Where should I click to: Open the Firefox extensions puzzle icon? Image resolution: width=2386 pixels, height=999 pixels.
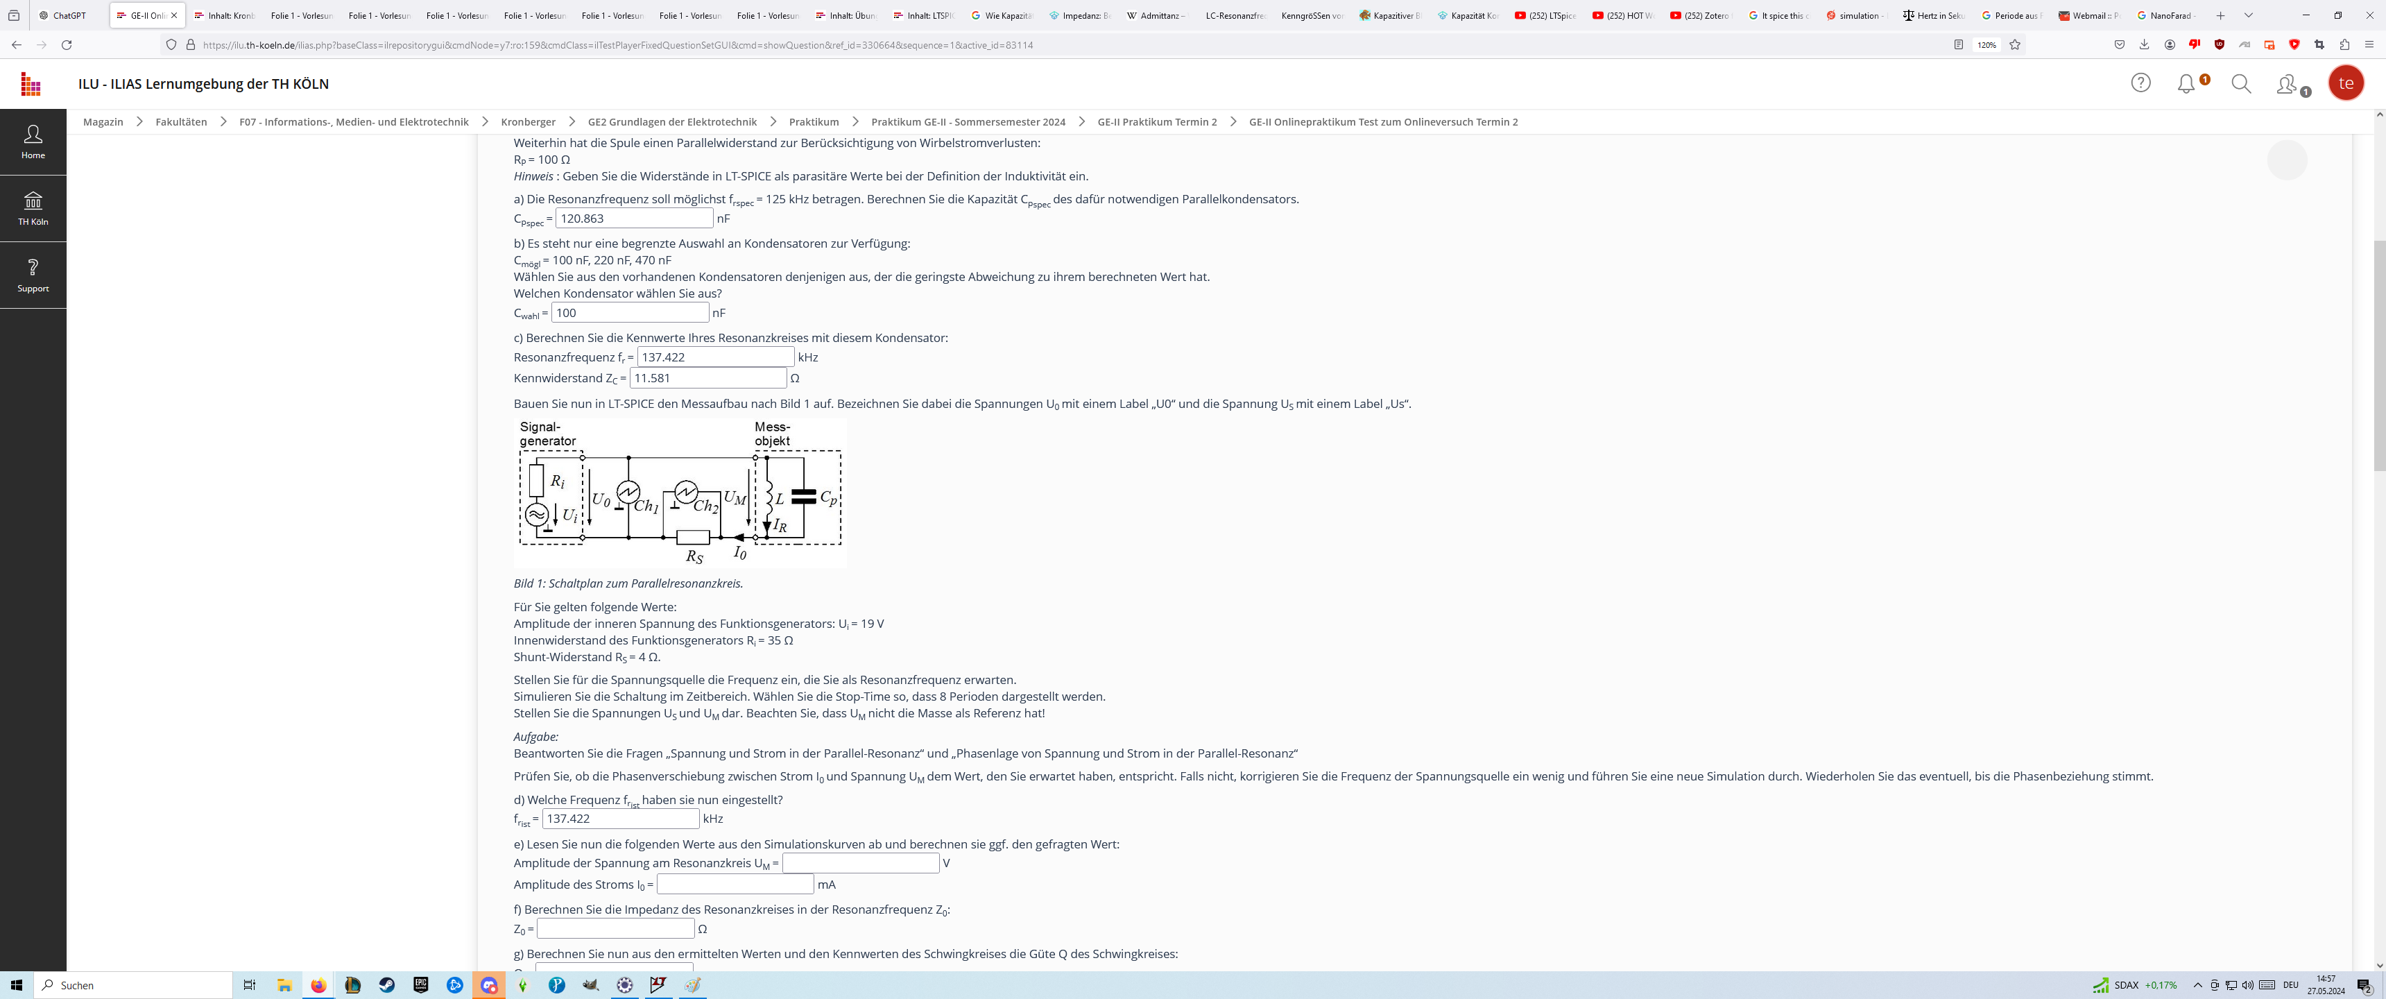pyautogui.click(x=2344, y=44)
